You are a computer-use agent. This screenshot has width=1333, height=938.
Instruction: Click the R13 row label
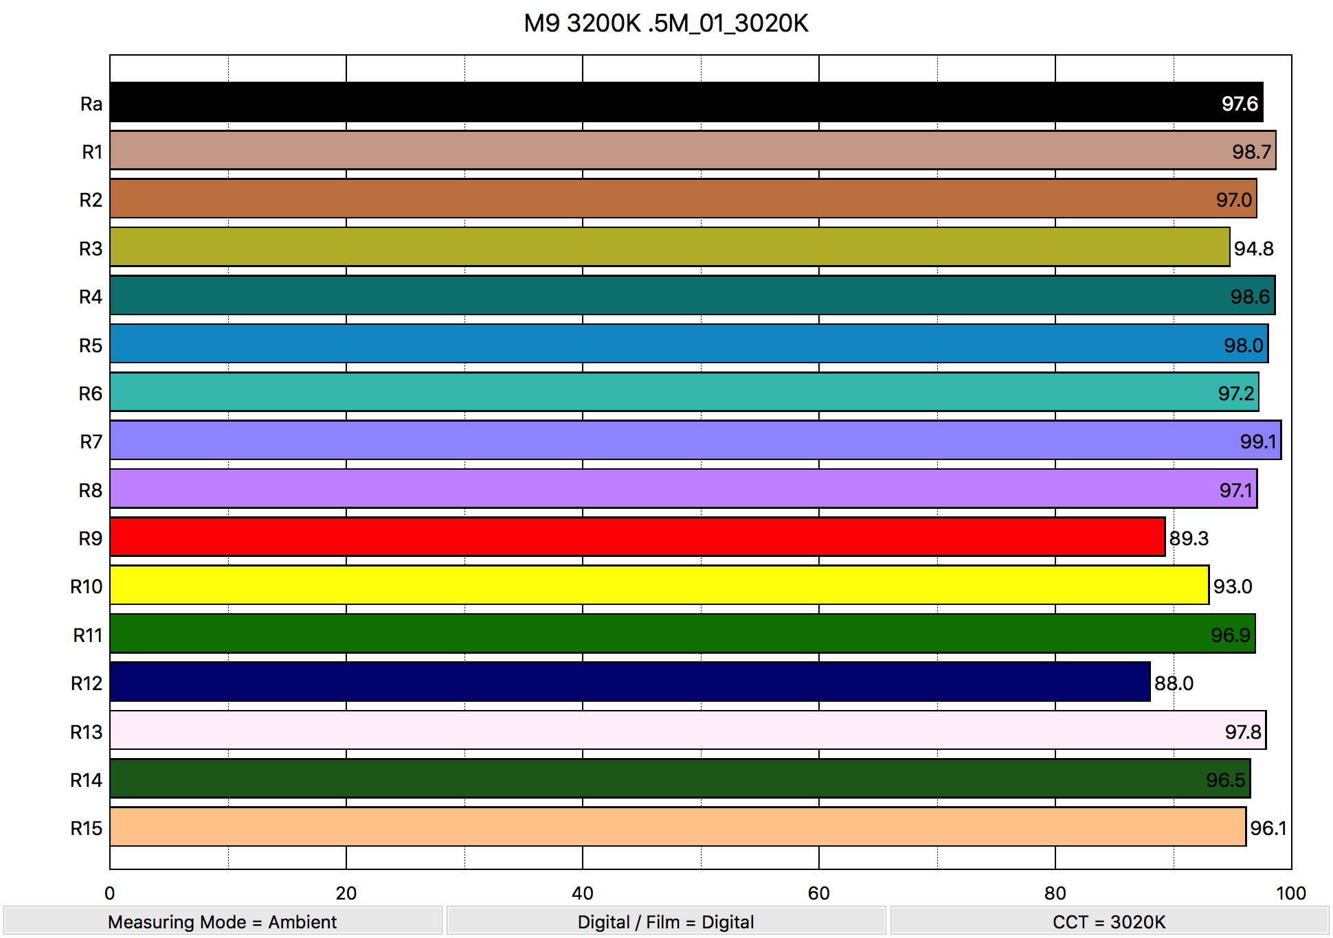[x=86, y=732]
